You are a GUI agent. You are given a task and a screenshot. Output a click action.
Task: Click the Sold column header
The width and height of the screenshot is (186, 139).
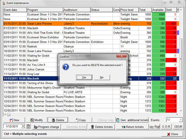(x=171, y=10)
